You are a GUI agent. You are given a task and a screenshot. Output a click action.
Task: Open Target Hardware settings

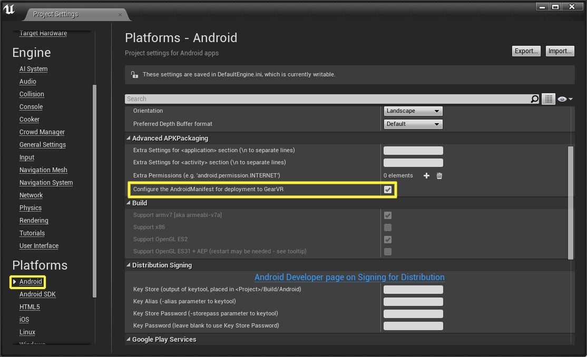click(x=43, y=33)
